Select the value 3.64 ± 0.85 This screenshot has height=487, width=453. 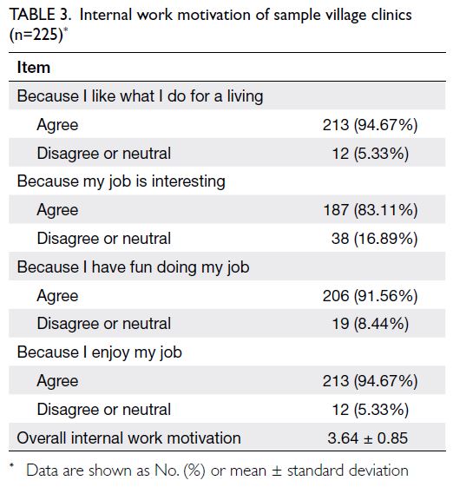(x=368, y=438)
